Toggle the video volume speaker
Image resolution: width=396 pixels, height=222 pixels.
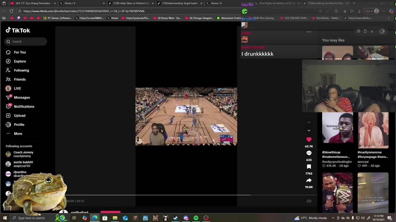(309, 201)
